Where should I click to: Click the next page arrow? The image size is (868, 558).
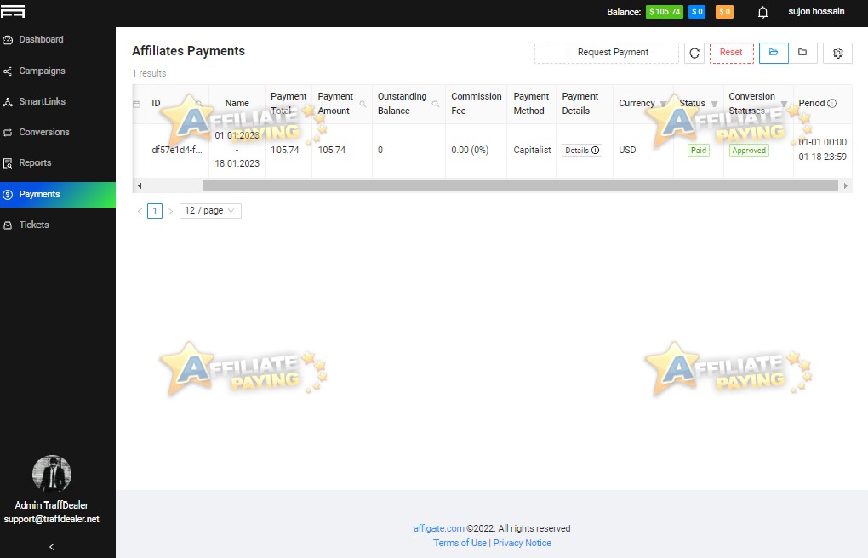(x=170, y=211)
